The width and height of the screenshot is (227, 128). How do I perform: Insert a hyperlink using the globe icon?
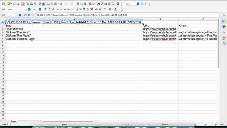78,4
